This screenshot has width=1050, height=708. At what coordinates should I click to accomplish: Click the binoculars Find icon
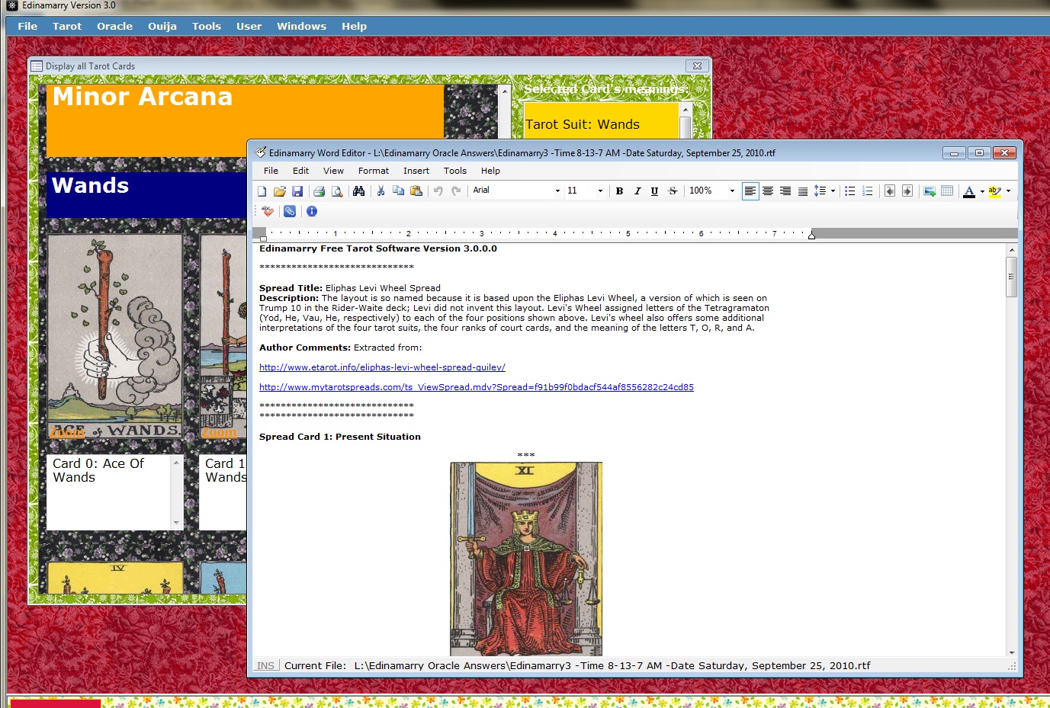(358, 191)
